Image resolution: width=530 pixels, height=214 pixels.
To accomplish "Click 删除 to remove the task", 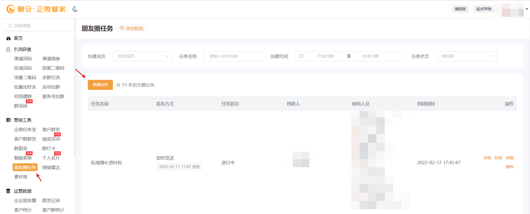I will pos(510,167).
